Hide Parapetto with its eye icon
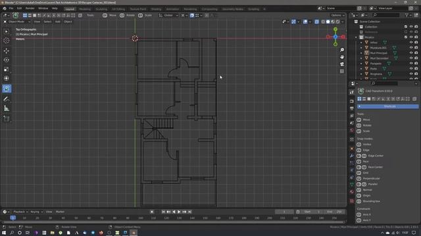This screenshot has width=421, height=236. pyautogui.click(x=411, y=64)
